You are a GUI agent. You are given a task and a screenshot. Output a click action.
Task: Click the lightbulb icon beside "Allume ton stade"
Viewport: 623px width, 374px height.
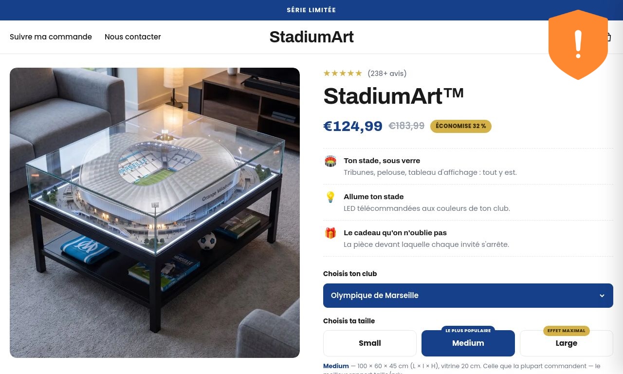coord(330,197)
